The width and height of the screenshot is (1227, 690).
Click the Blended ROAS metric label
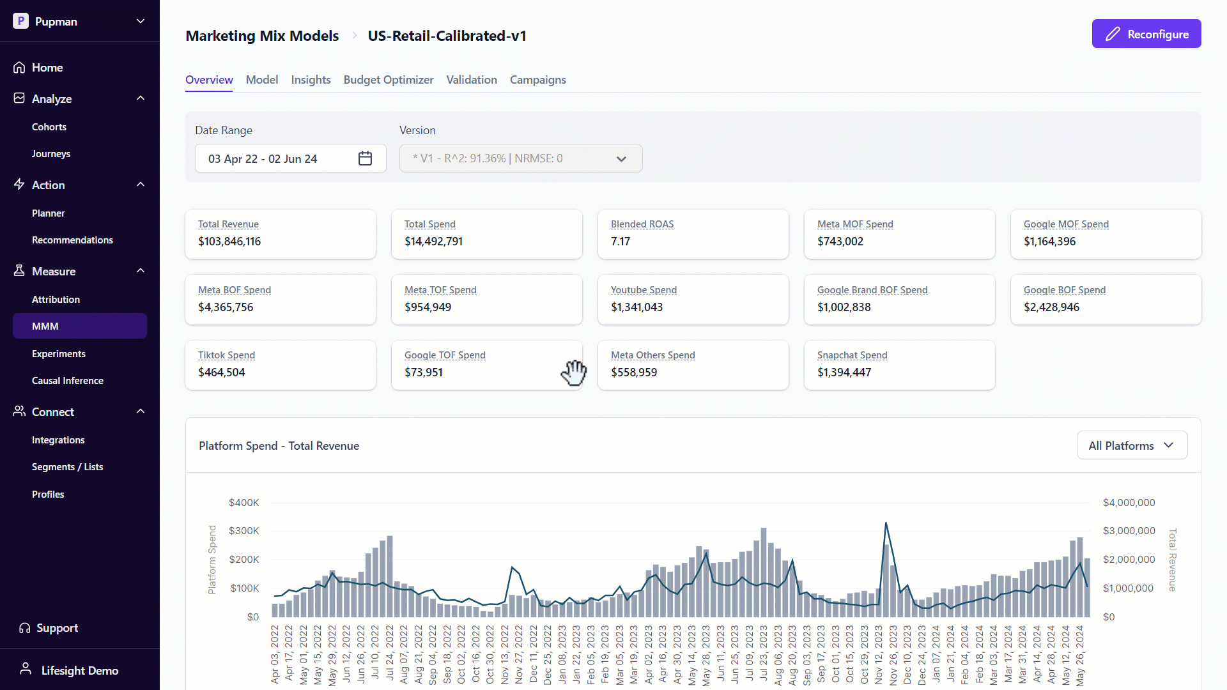[642, 224]
